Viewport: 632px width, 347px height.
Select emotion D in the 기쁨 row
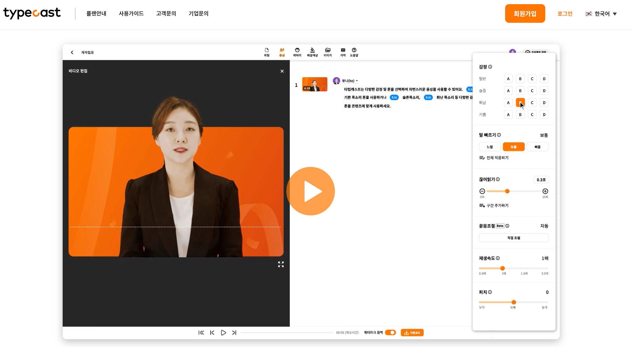click(544, 115)
